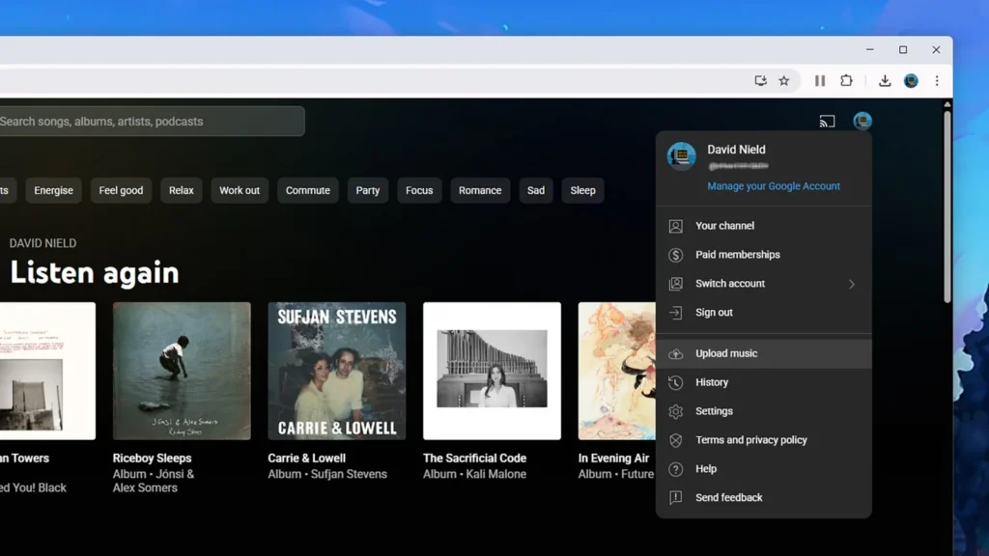Select Help from the account menu
Viewport: 989px width, 556px height.
coord(764,469)
